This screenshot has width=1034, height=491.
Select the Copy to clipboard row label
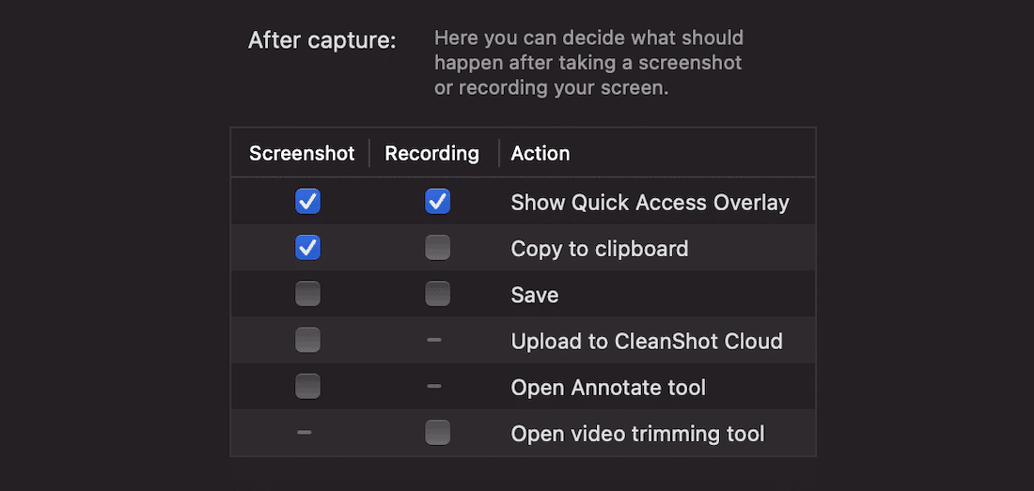[x=600, y=249]
